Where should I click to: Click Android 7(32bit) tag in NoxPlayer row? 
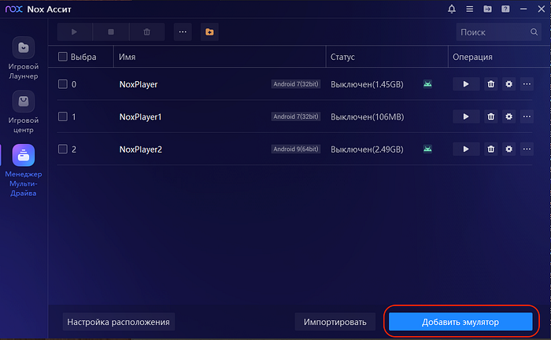pyautogui.click(x=295, y=84)
